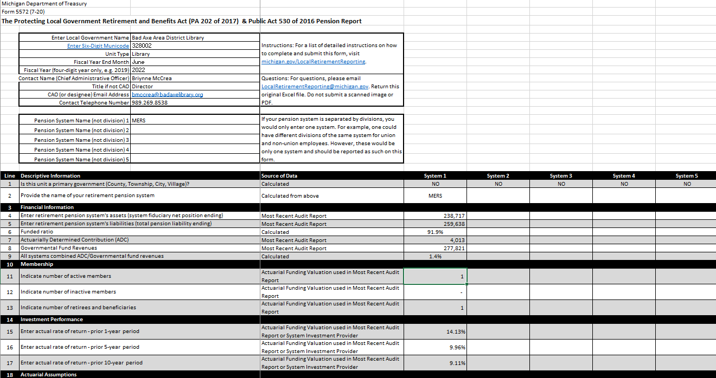Select the ADC value 4,013
This screenshot has height=378, width=716.
pyautogui.click(x=435, y=240)
